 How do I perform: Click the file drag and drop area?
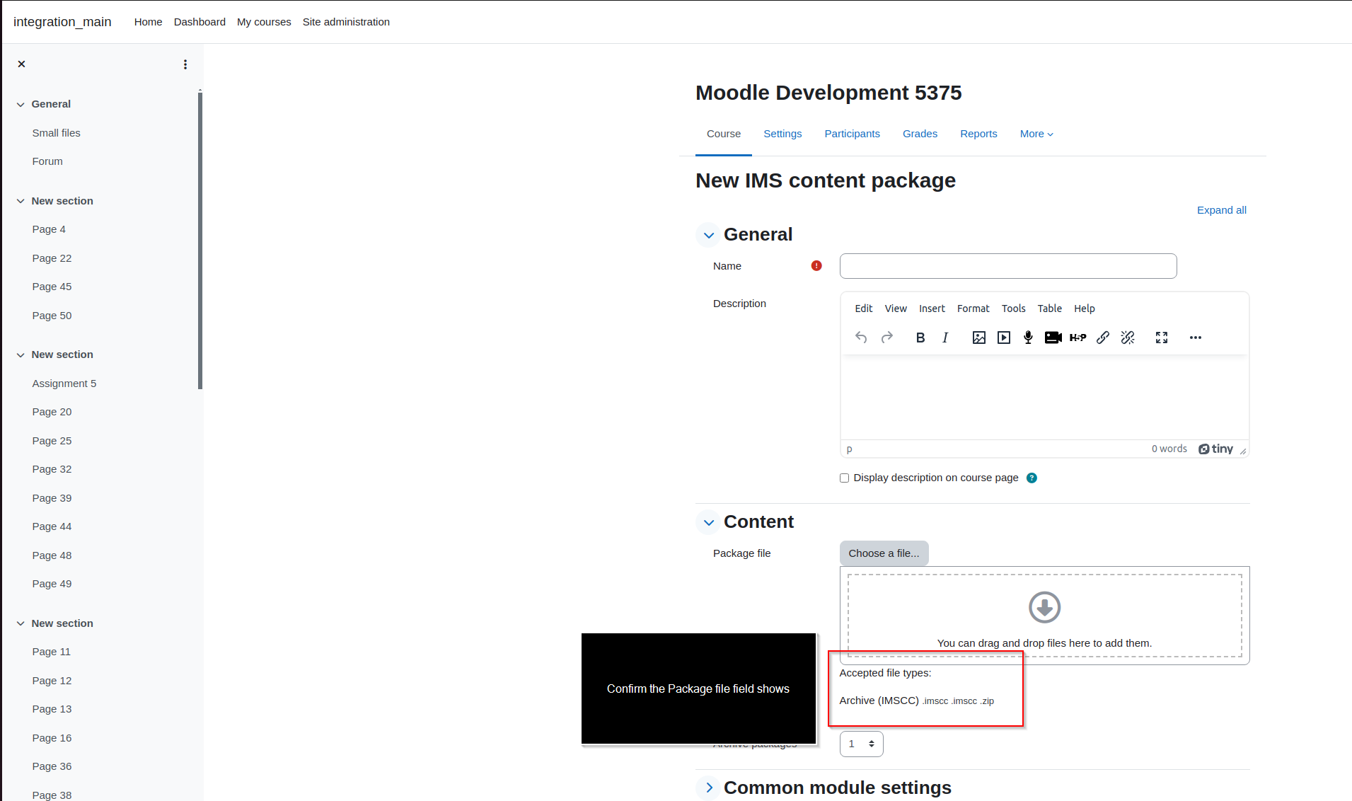click(1044, 616)
